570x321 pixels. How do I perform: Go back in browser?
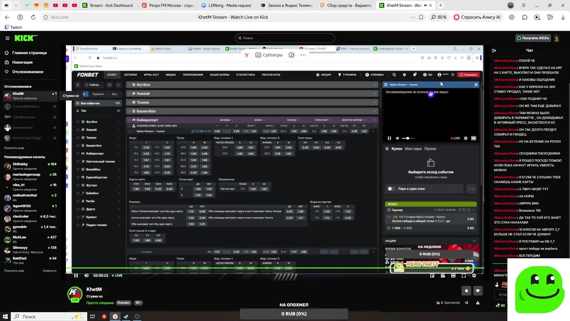pos(7,17)
